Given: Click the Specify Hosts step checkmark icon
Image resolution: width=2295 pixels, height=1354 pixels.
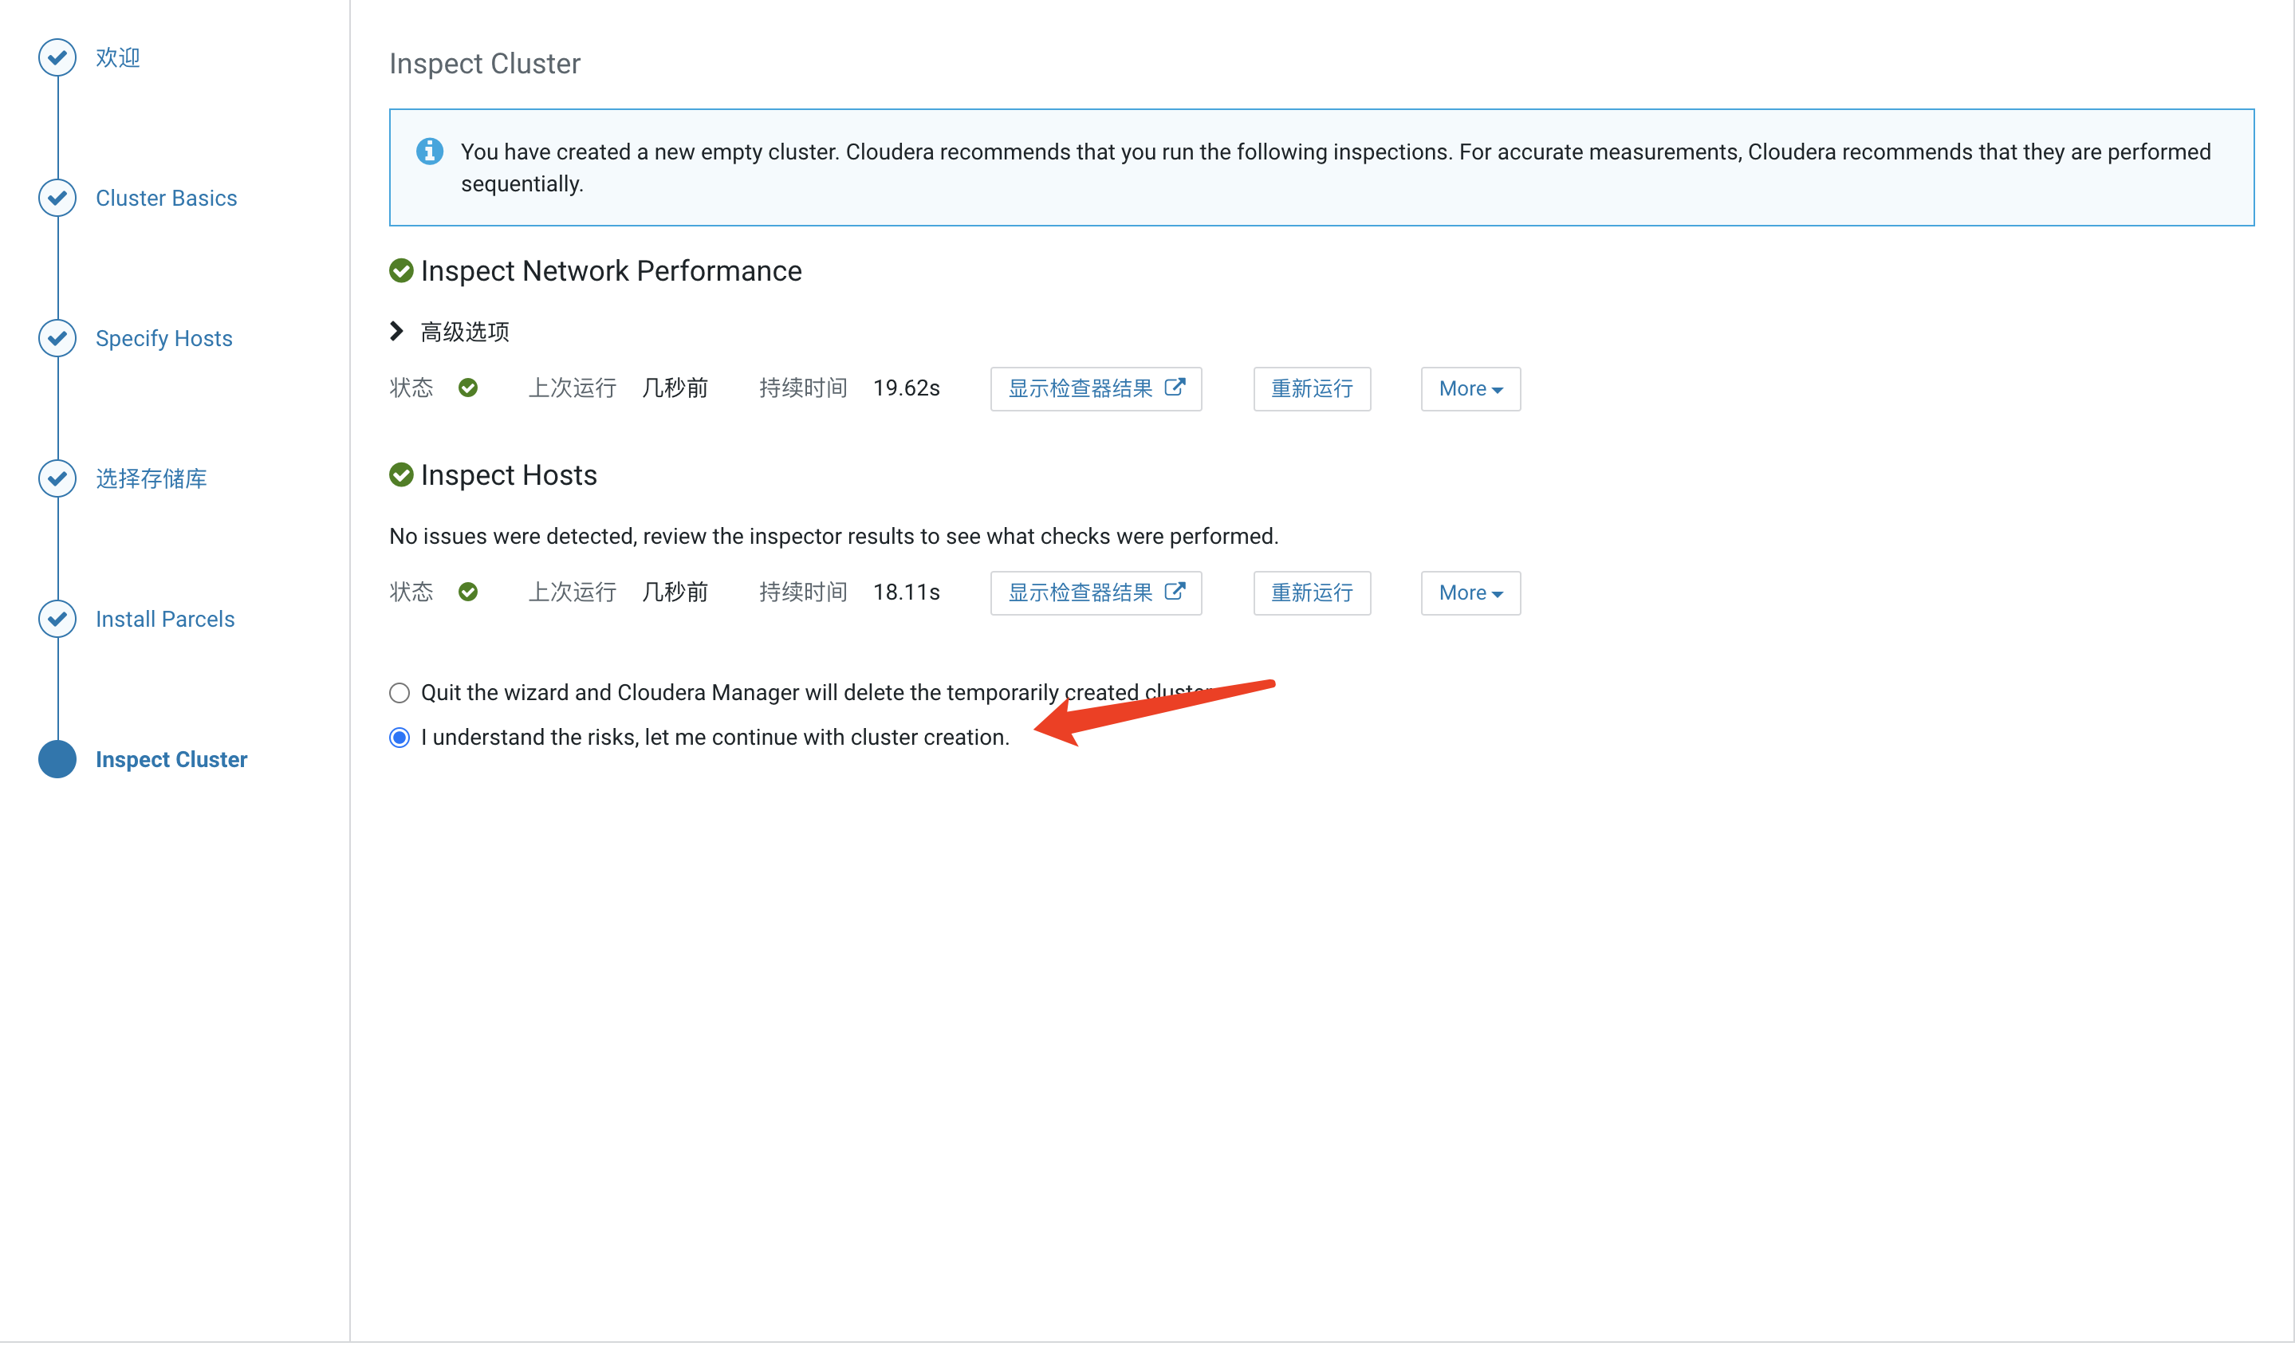Looking at the screenshot, I should 57,338.
